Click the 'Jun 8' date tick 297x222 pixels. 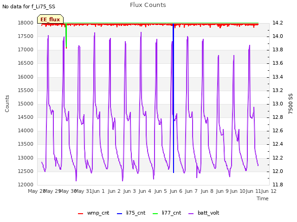click(207, 191)
